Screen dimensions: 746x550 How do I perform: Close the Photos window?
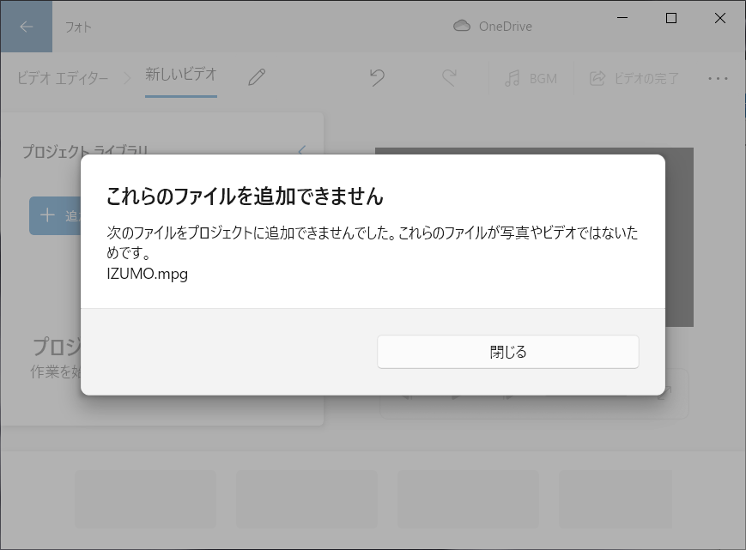[720, 18]
